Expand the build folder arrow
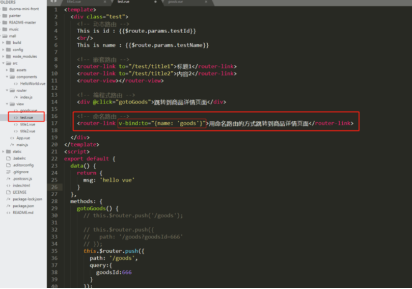Viewport: 412px width, 289px height. [x=3, y=43]
